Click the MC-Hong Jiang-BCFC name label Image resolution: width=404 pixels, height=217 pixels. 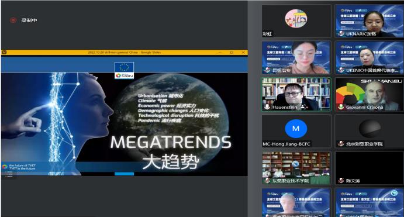coord(286,144)
